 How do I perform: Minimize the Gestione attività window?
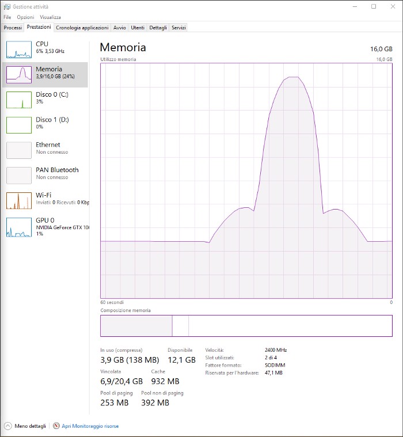coord(355,6)
